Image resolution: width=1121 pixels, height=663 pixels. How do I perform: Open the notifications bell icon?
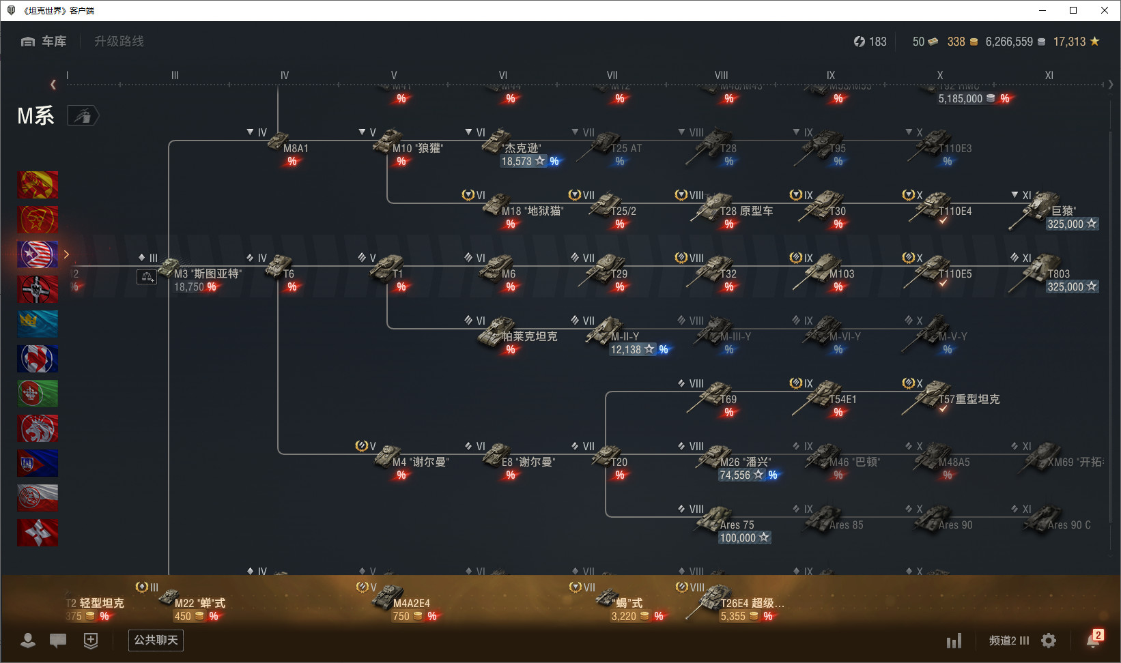(x=1094, y=639)
